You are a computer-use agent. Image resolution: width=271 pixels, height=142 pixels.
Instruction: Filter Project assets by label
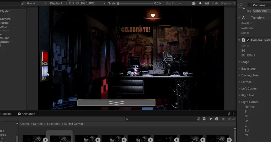[x=210, y=119]
